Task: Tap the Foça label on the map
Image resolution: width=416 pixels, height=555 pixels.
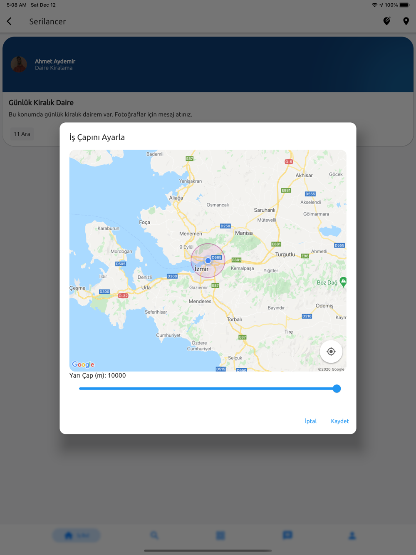Action: point(145,222)
